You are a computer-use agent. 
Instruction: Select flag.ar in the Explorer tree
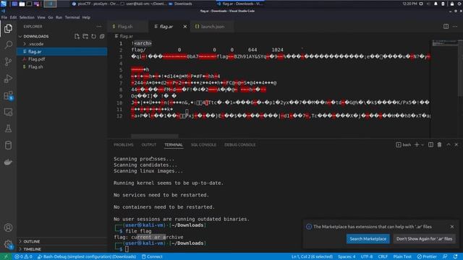click(62, 51)
